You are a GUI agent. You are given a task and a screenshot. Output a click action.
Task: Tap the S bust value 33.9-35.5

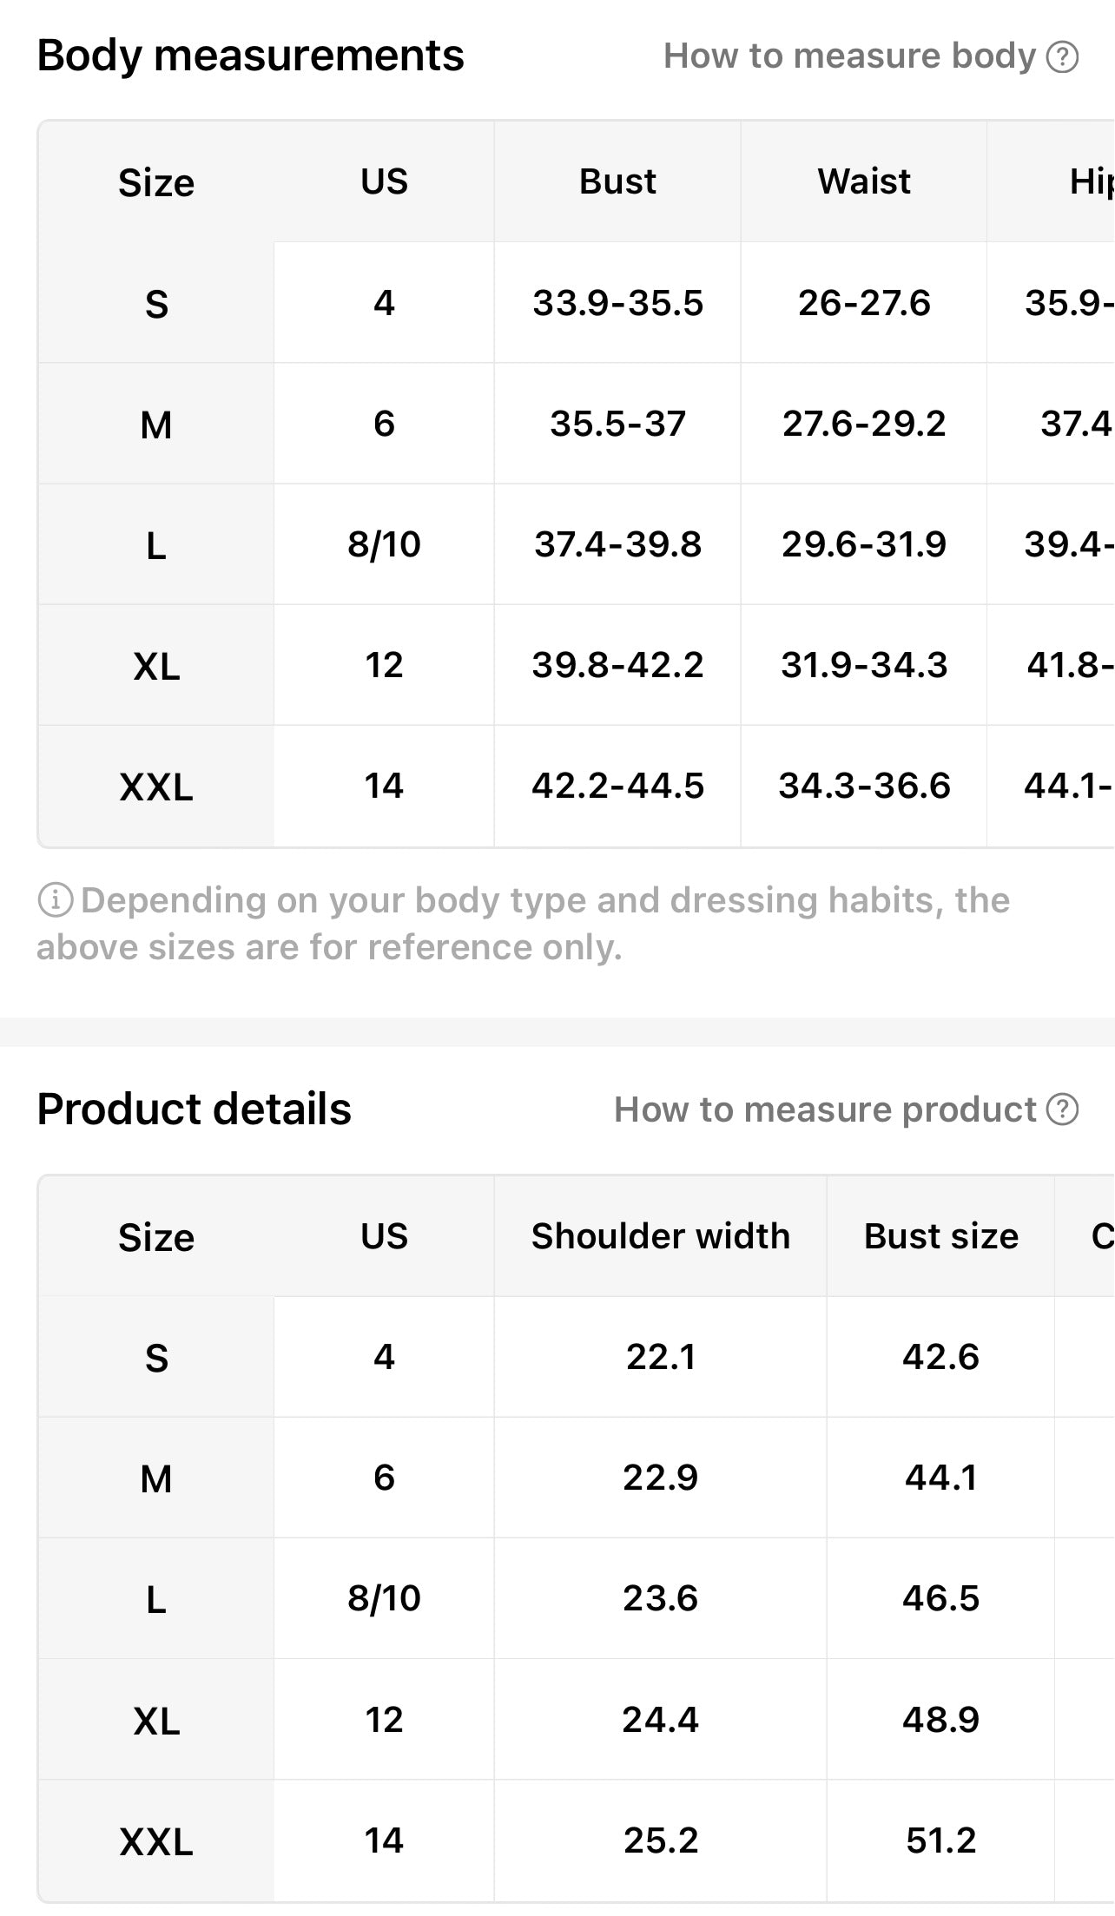[617, 303]
